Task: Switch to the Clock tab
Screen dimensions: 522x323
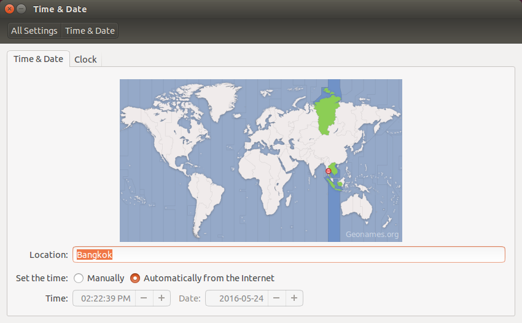Action: [85, 60]
